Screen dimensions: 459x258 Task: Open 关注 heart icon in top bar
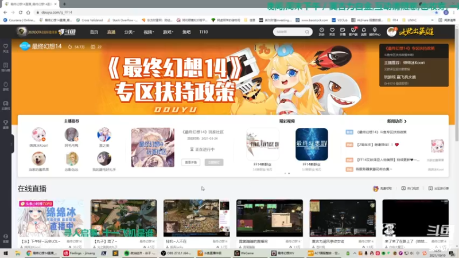pos(332,32)
